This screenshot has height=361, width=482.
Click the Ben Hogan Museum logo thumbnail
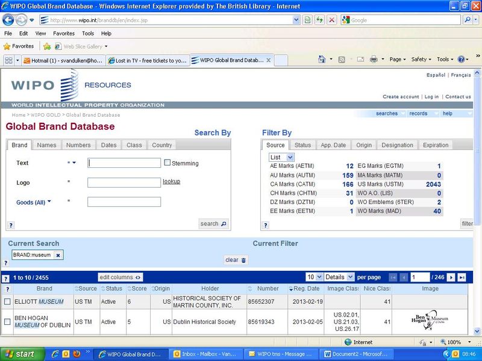tap(430, 321)
